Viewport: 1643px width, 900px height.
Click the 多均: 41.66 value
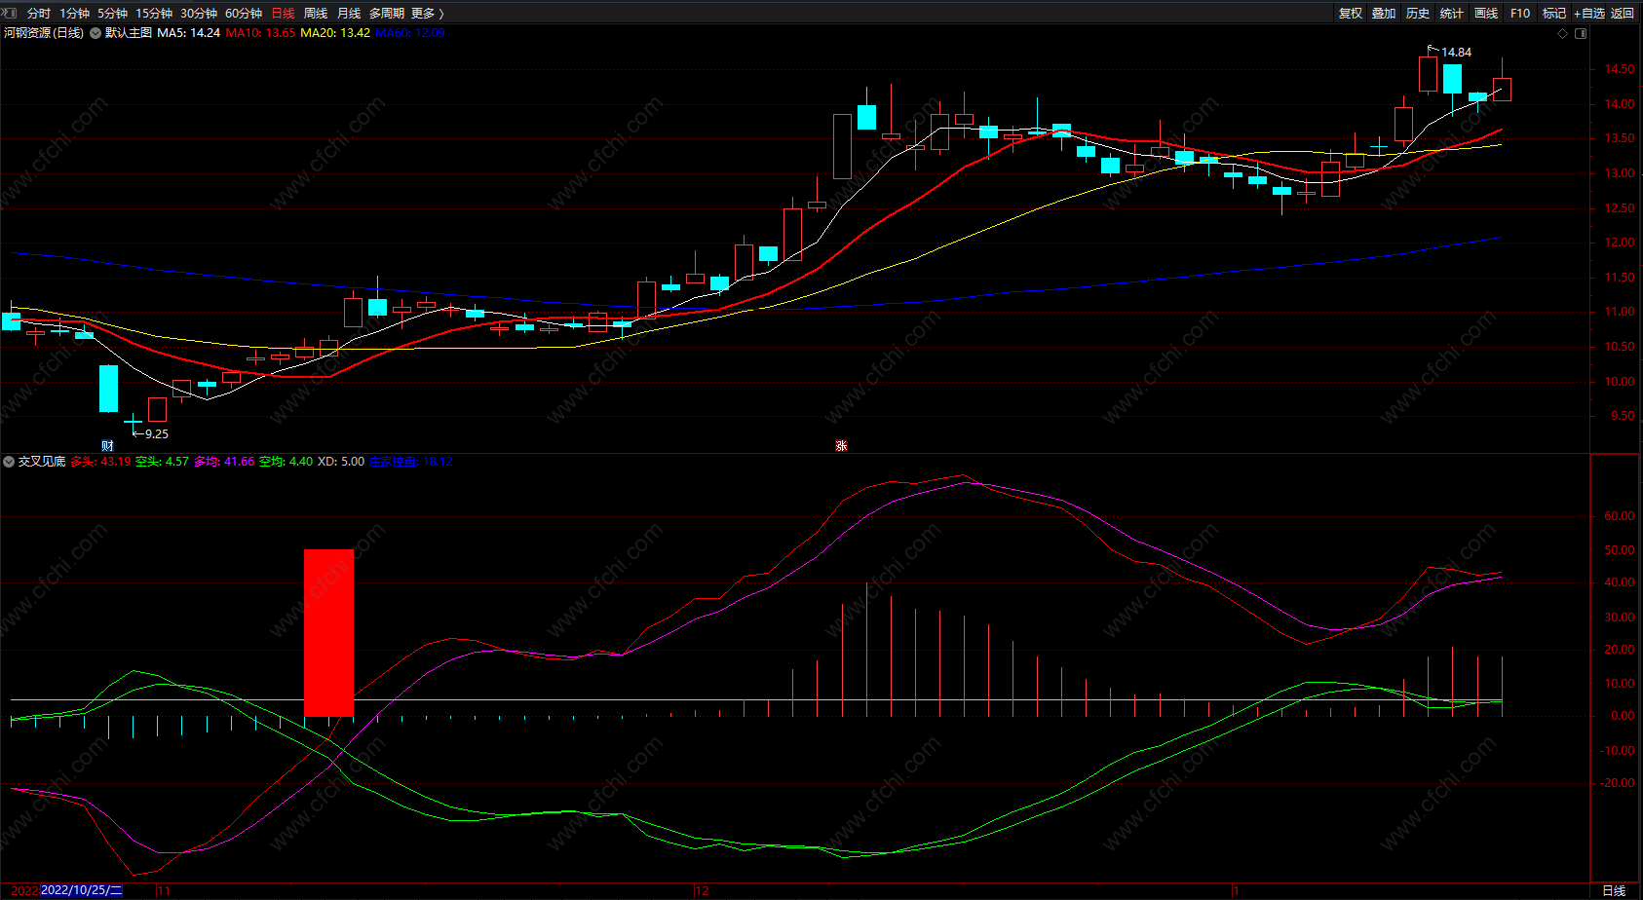224,462
